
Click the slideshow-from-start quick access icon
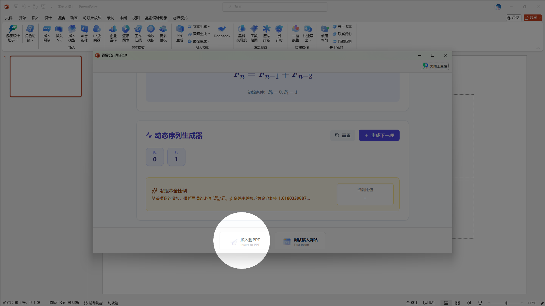point(43,7)
